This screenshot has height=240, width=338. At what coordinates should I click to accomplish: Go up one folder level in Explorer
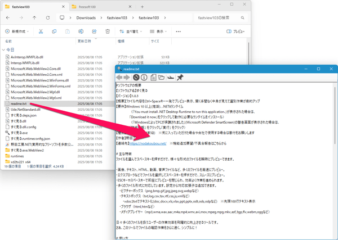(34, 18)
